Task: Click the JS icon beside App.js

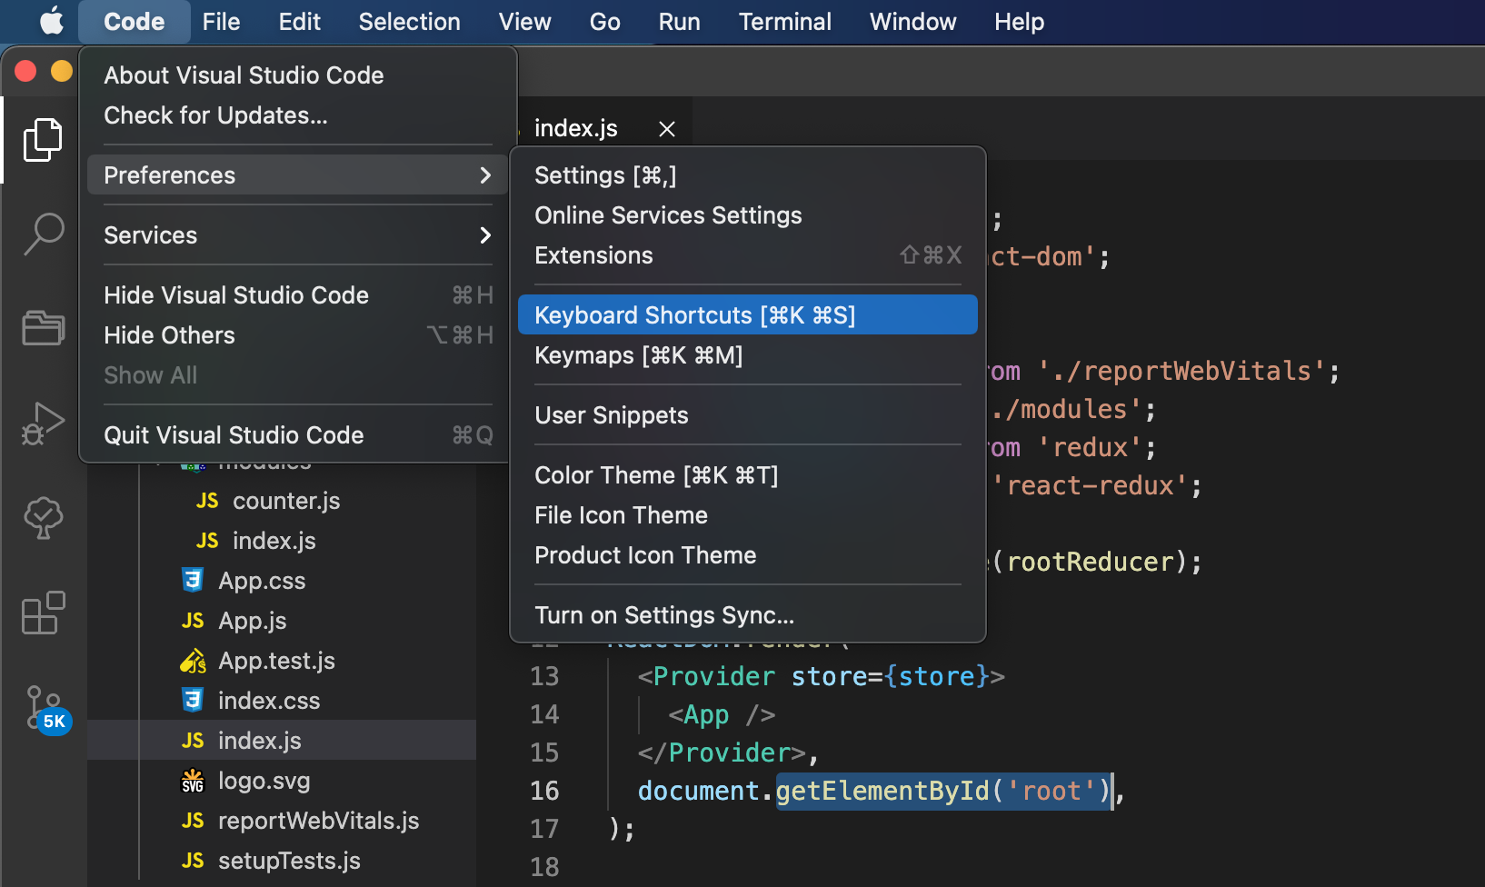Action: point(193,621)
